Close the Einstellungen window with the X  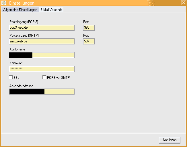(x=184, y=3)
